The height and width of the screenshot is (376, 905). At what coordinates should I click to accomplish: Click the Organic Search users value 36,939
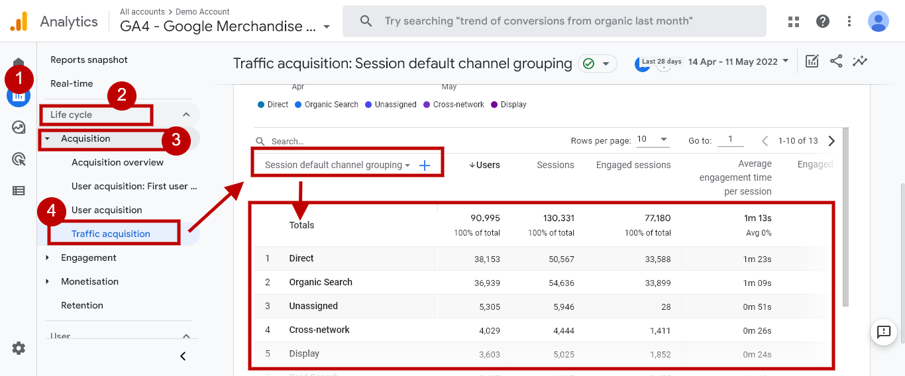pos(488,283)
